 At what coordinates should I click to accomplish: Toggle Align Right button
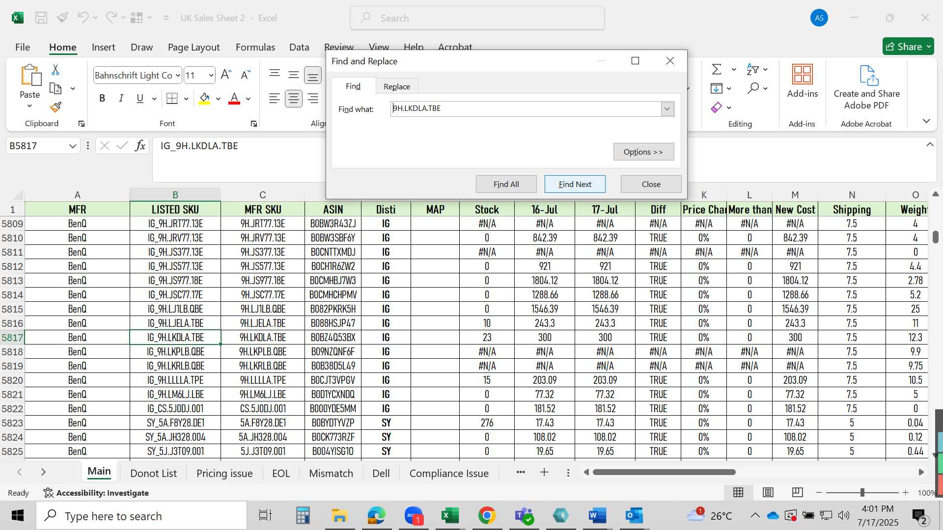point(313,99)
